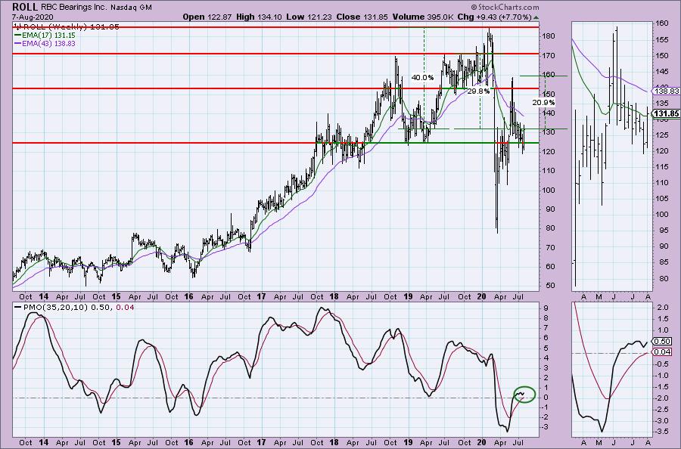Click the 0.04 PMO signal tag at right
Viewport: 681px width, 449px height.
(x=663, y=351)
